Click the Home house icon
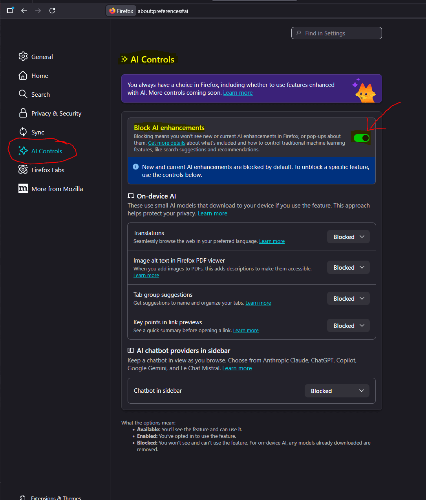Screen dimensions: 426x500 [x=23, y=75]
